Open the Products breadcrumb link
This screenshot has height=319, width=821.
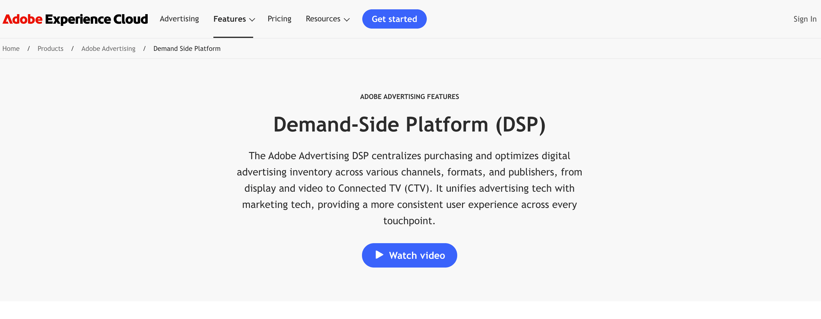[x=50, y=48]
